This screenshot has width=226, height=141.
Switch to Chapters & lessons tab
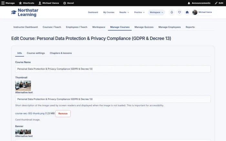(61, 53)
